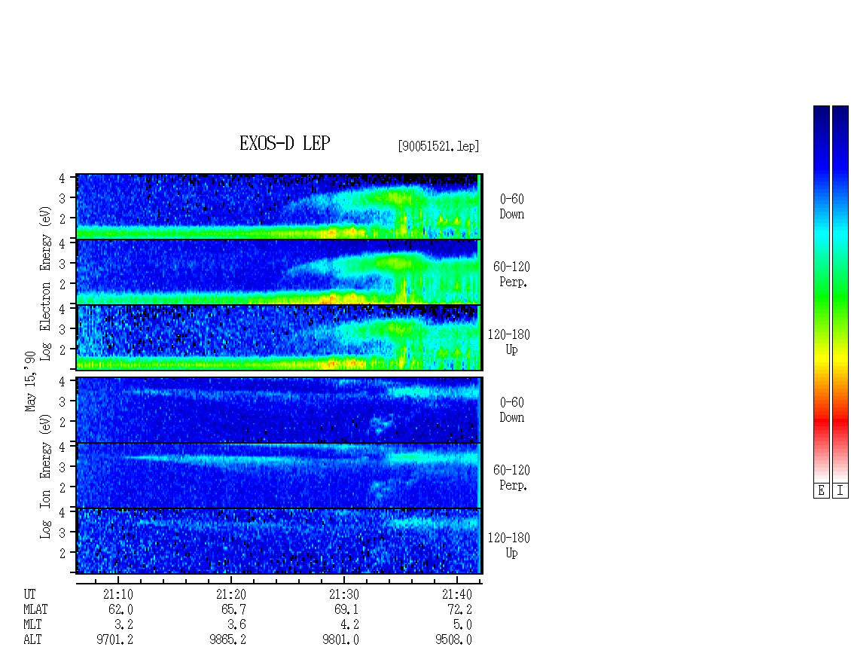The height and width of the screenshot is (659, 851).
Task: Click the ALT value 9801.0
Action: (x=341, y=640)
